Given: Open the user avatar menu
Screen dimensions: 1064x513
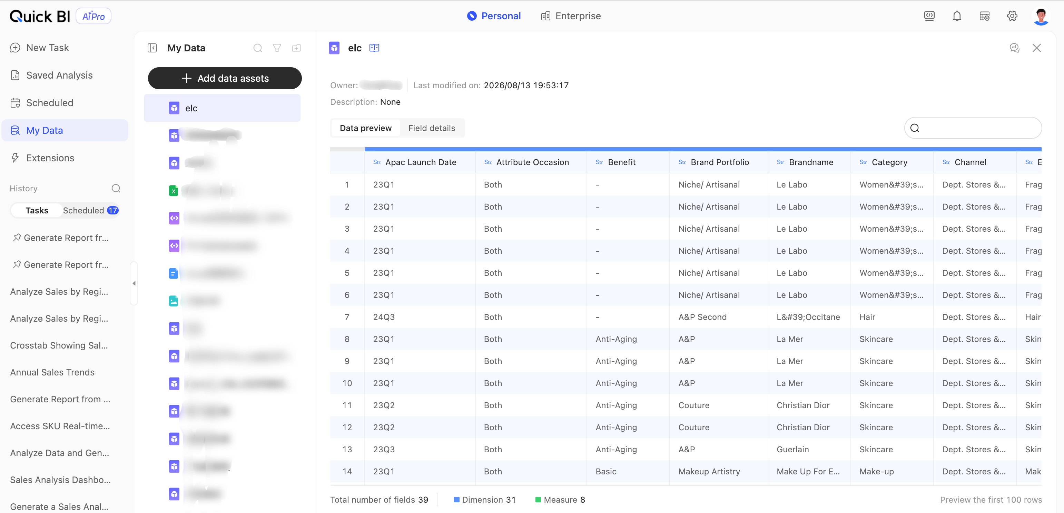Looking at the screenshot, I should (x=1041, y=17).
